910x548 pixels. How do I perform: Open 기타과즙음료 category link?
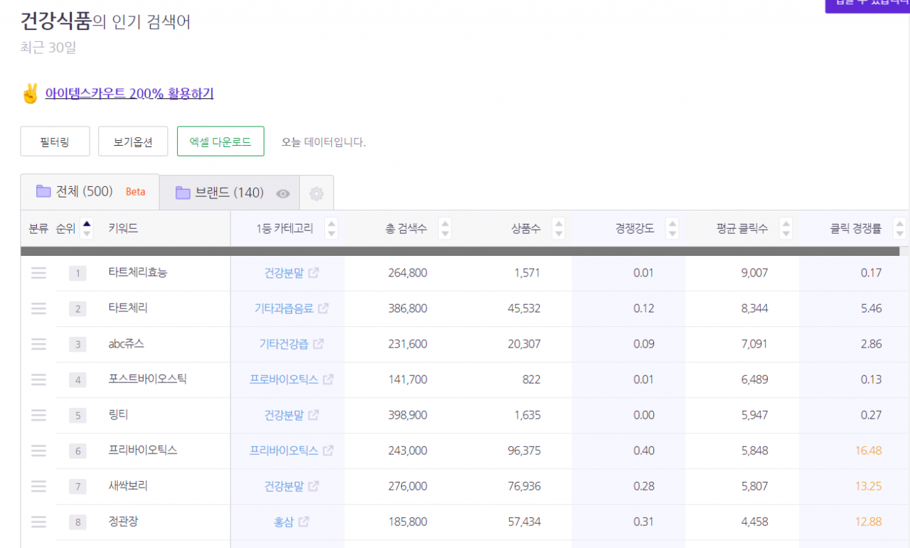284,308
